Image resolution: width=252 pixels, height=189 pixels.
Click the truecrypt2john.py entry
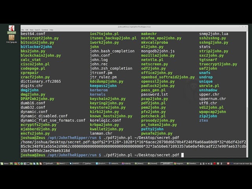click(x=218, y=64)
